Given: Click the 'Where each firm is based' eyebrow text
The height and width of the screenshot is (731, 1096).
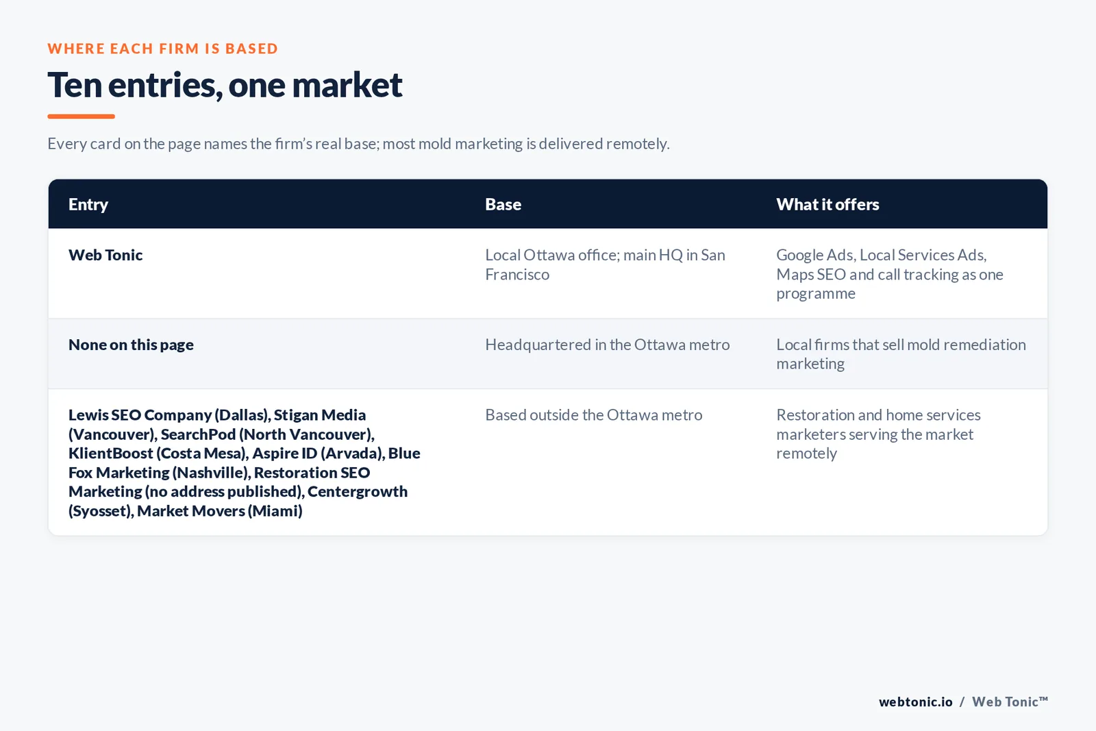Looking at the screenshot, I should point(163,49).
